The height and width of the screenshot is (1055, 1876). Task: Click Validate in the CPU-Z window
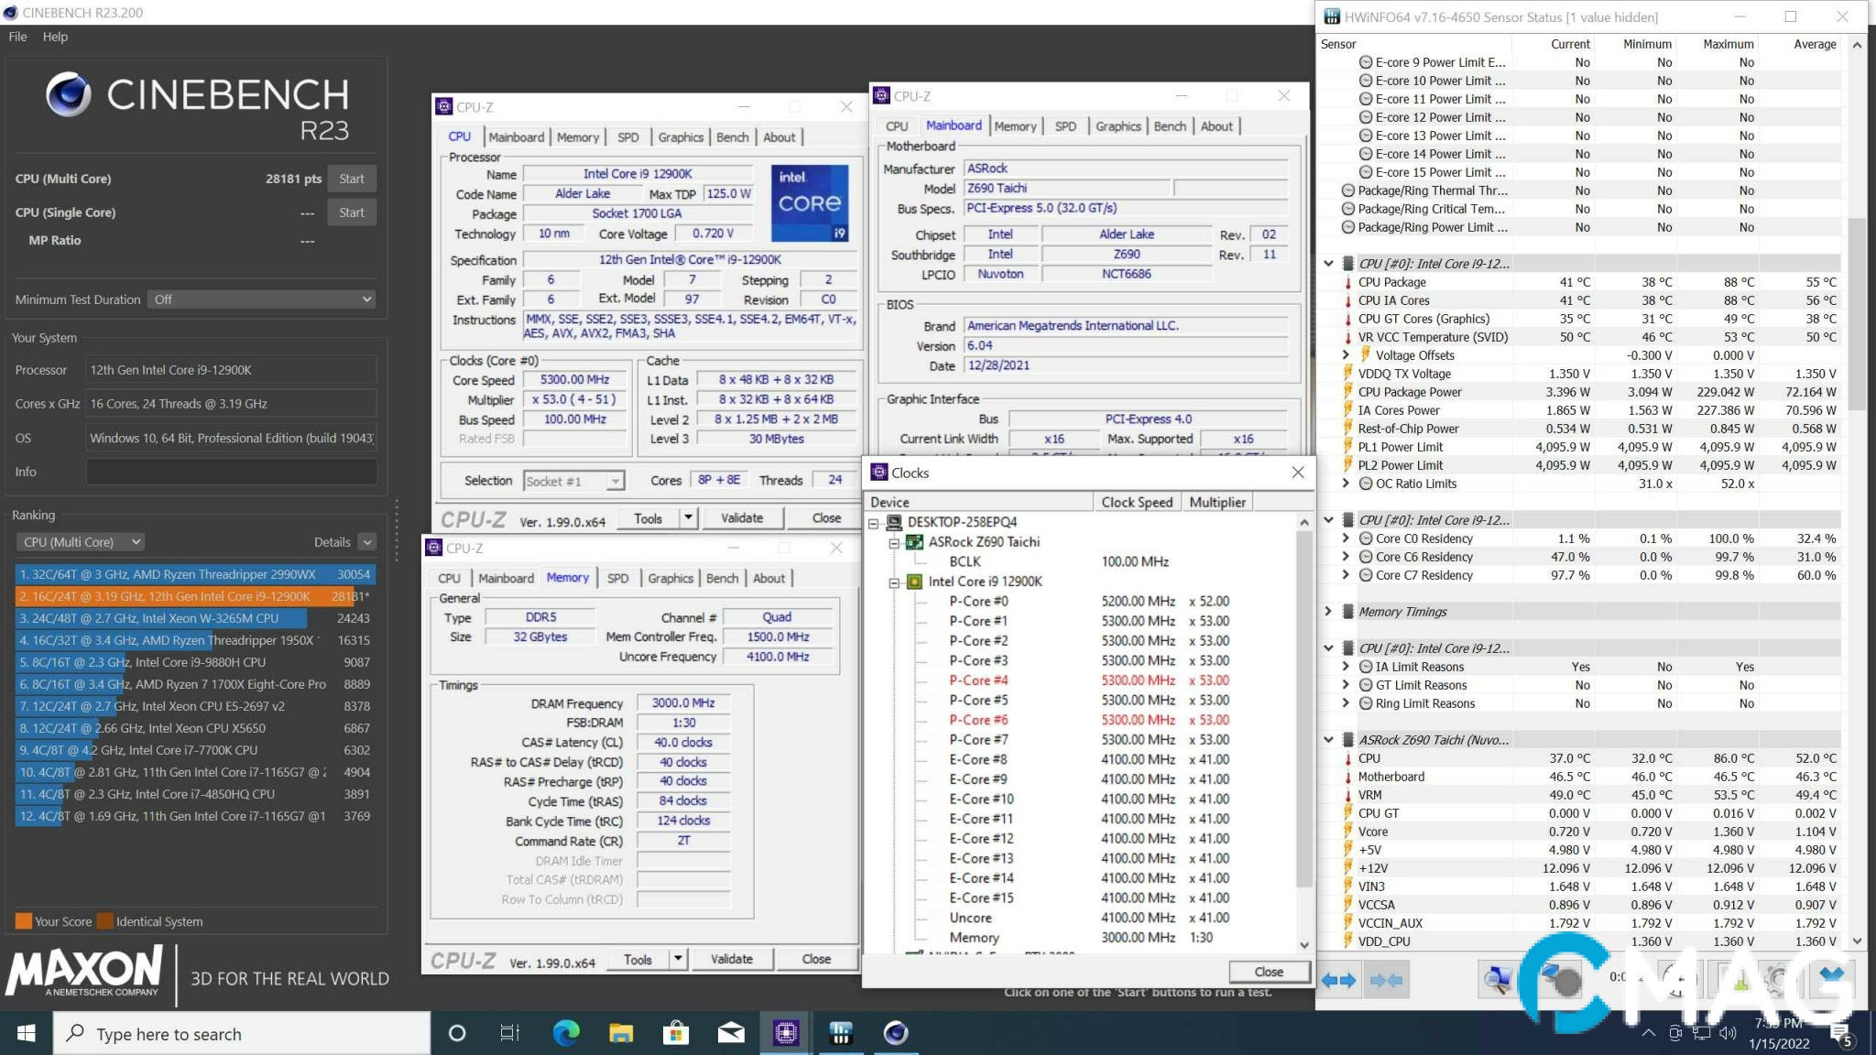coord(743,517)
